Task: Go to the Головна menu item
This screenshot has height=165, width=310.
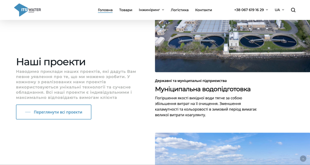Action: pos(105,10)
